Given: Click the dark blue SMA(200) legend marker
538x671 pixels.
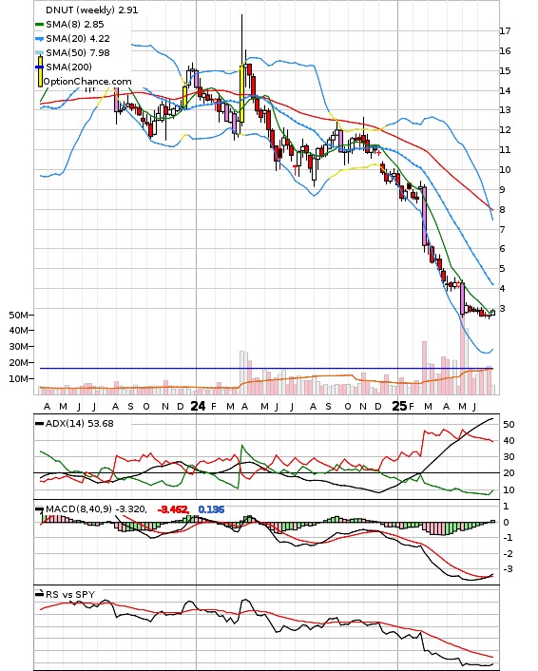Looking at the screenshot, I should [39, 67].
